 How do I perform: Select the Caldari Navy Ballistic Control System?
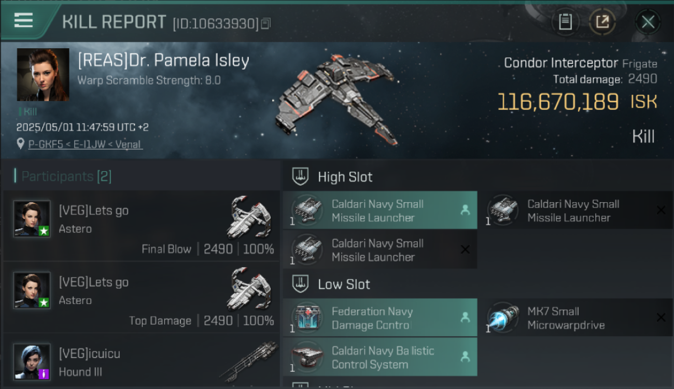point(380,357)
